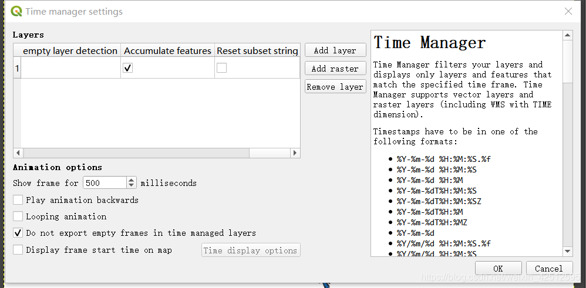Viewport: 586px width, 288px height.
Task: Click the Show frame for milliseconds field
Action: click(105, 183)
